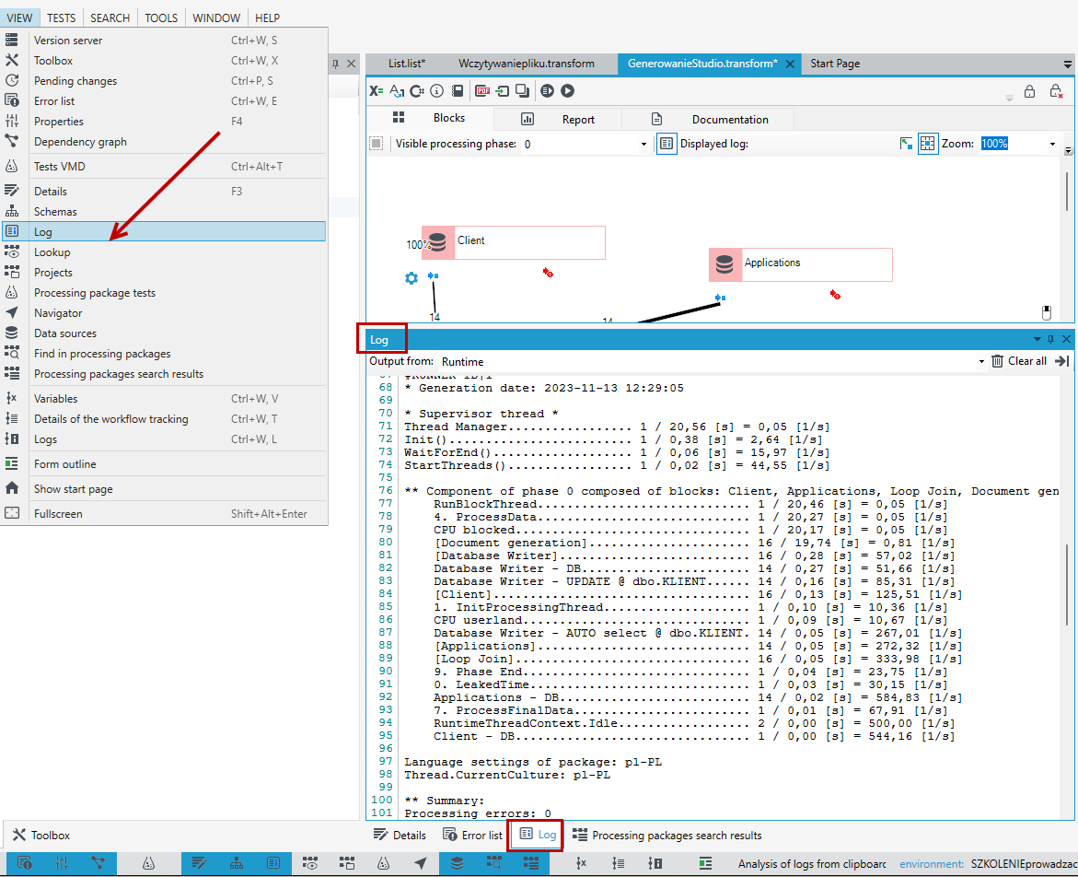
Task: Toggle the error list icon in the status bar
Action: [25, 863]
